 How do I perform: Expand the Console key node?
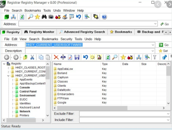[13, 88]
